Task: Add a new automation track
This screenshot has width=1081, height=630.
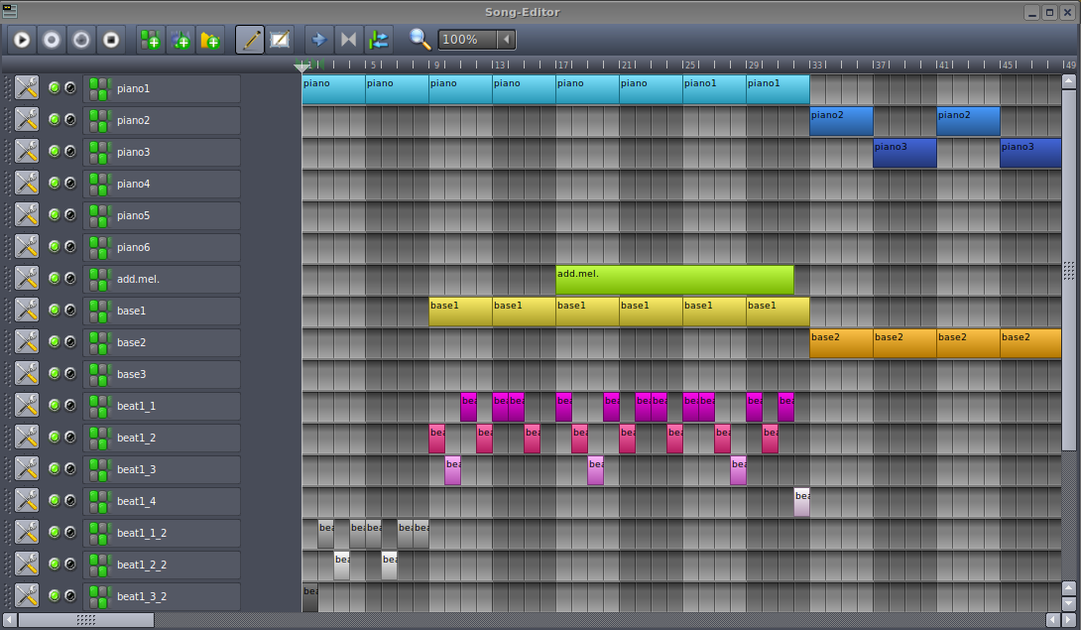Action: [x=210, y=40]
